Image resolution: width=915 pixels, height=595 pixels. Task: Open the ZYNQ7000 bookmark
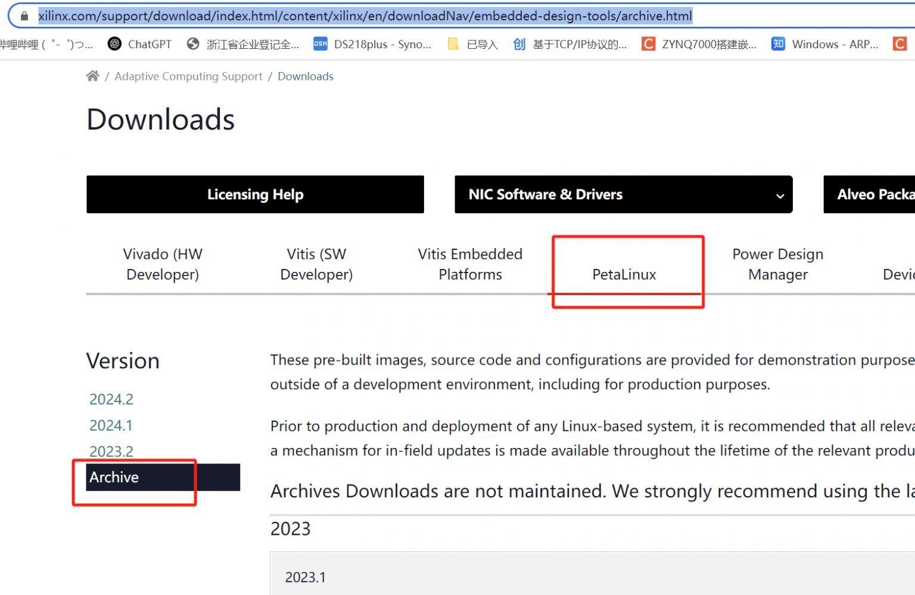699,44
